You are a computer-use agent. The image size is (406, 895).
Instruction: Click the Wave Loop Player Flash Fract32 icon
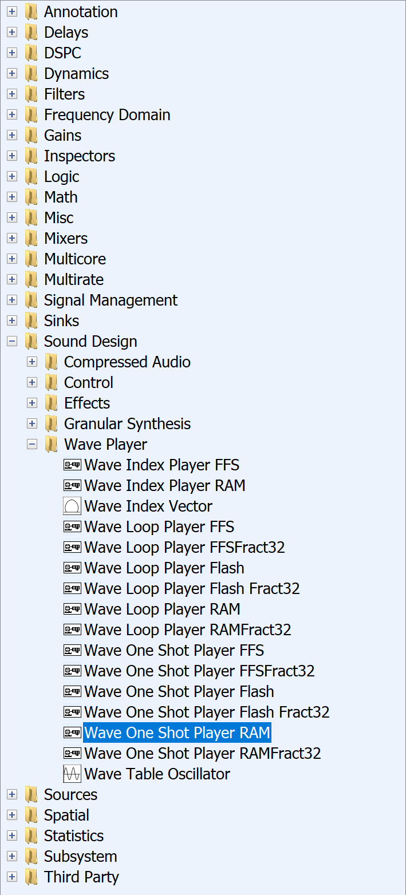72,589
